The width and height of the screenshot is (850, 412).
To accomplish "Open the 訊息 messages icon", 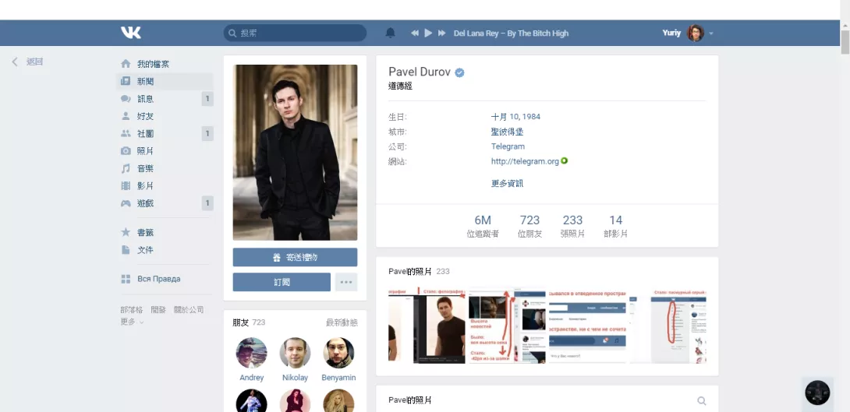I will pos(126,99).
